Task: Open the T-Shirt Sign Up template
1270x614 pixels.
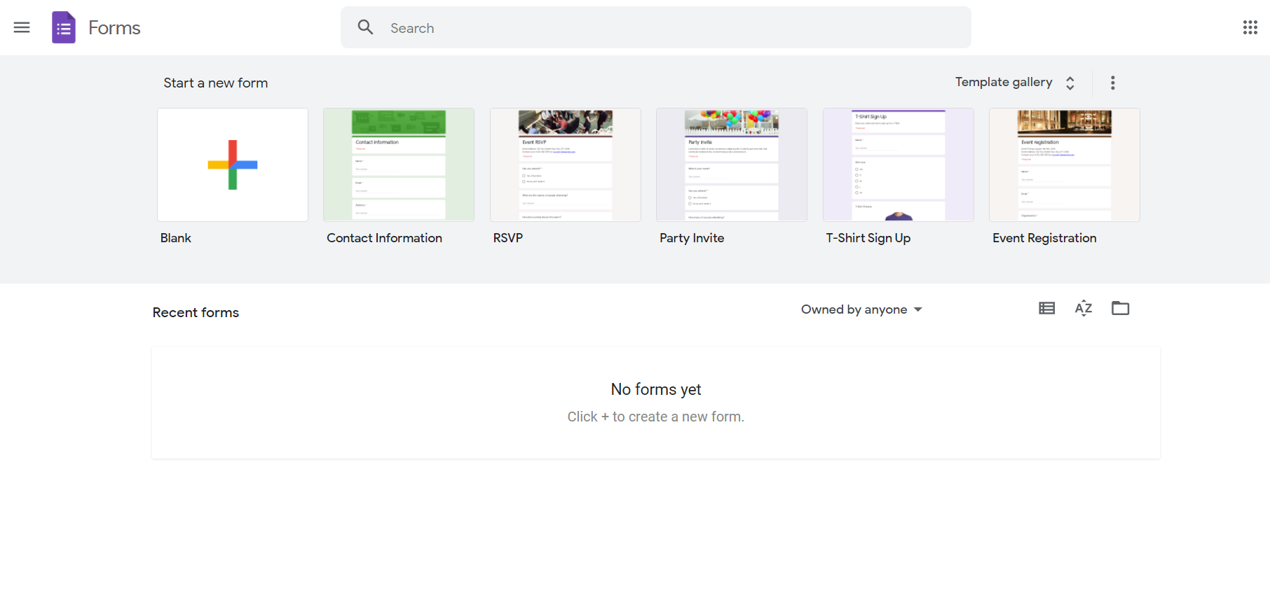Action: (898, 165)
